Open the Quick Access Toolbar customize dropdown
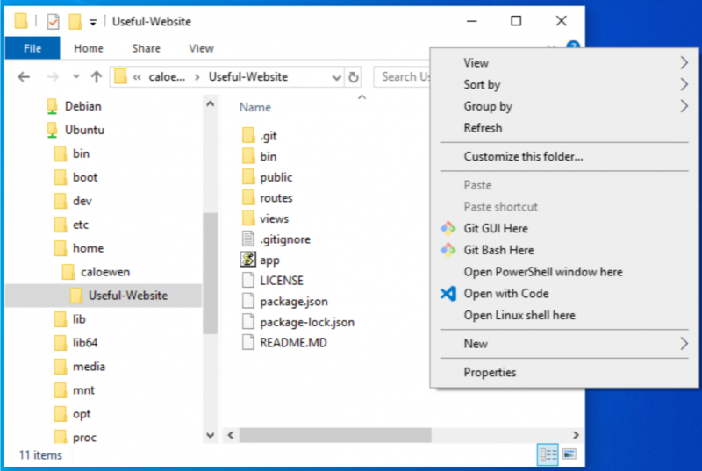Viewport: 702px width, 471px height. pos(93,22)
